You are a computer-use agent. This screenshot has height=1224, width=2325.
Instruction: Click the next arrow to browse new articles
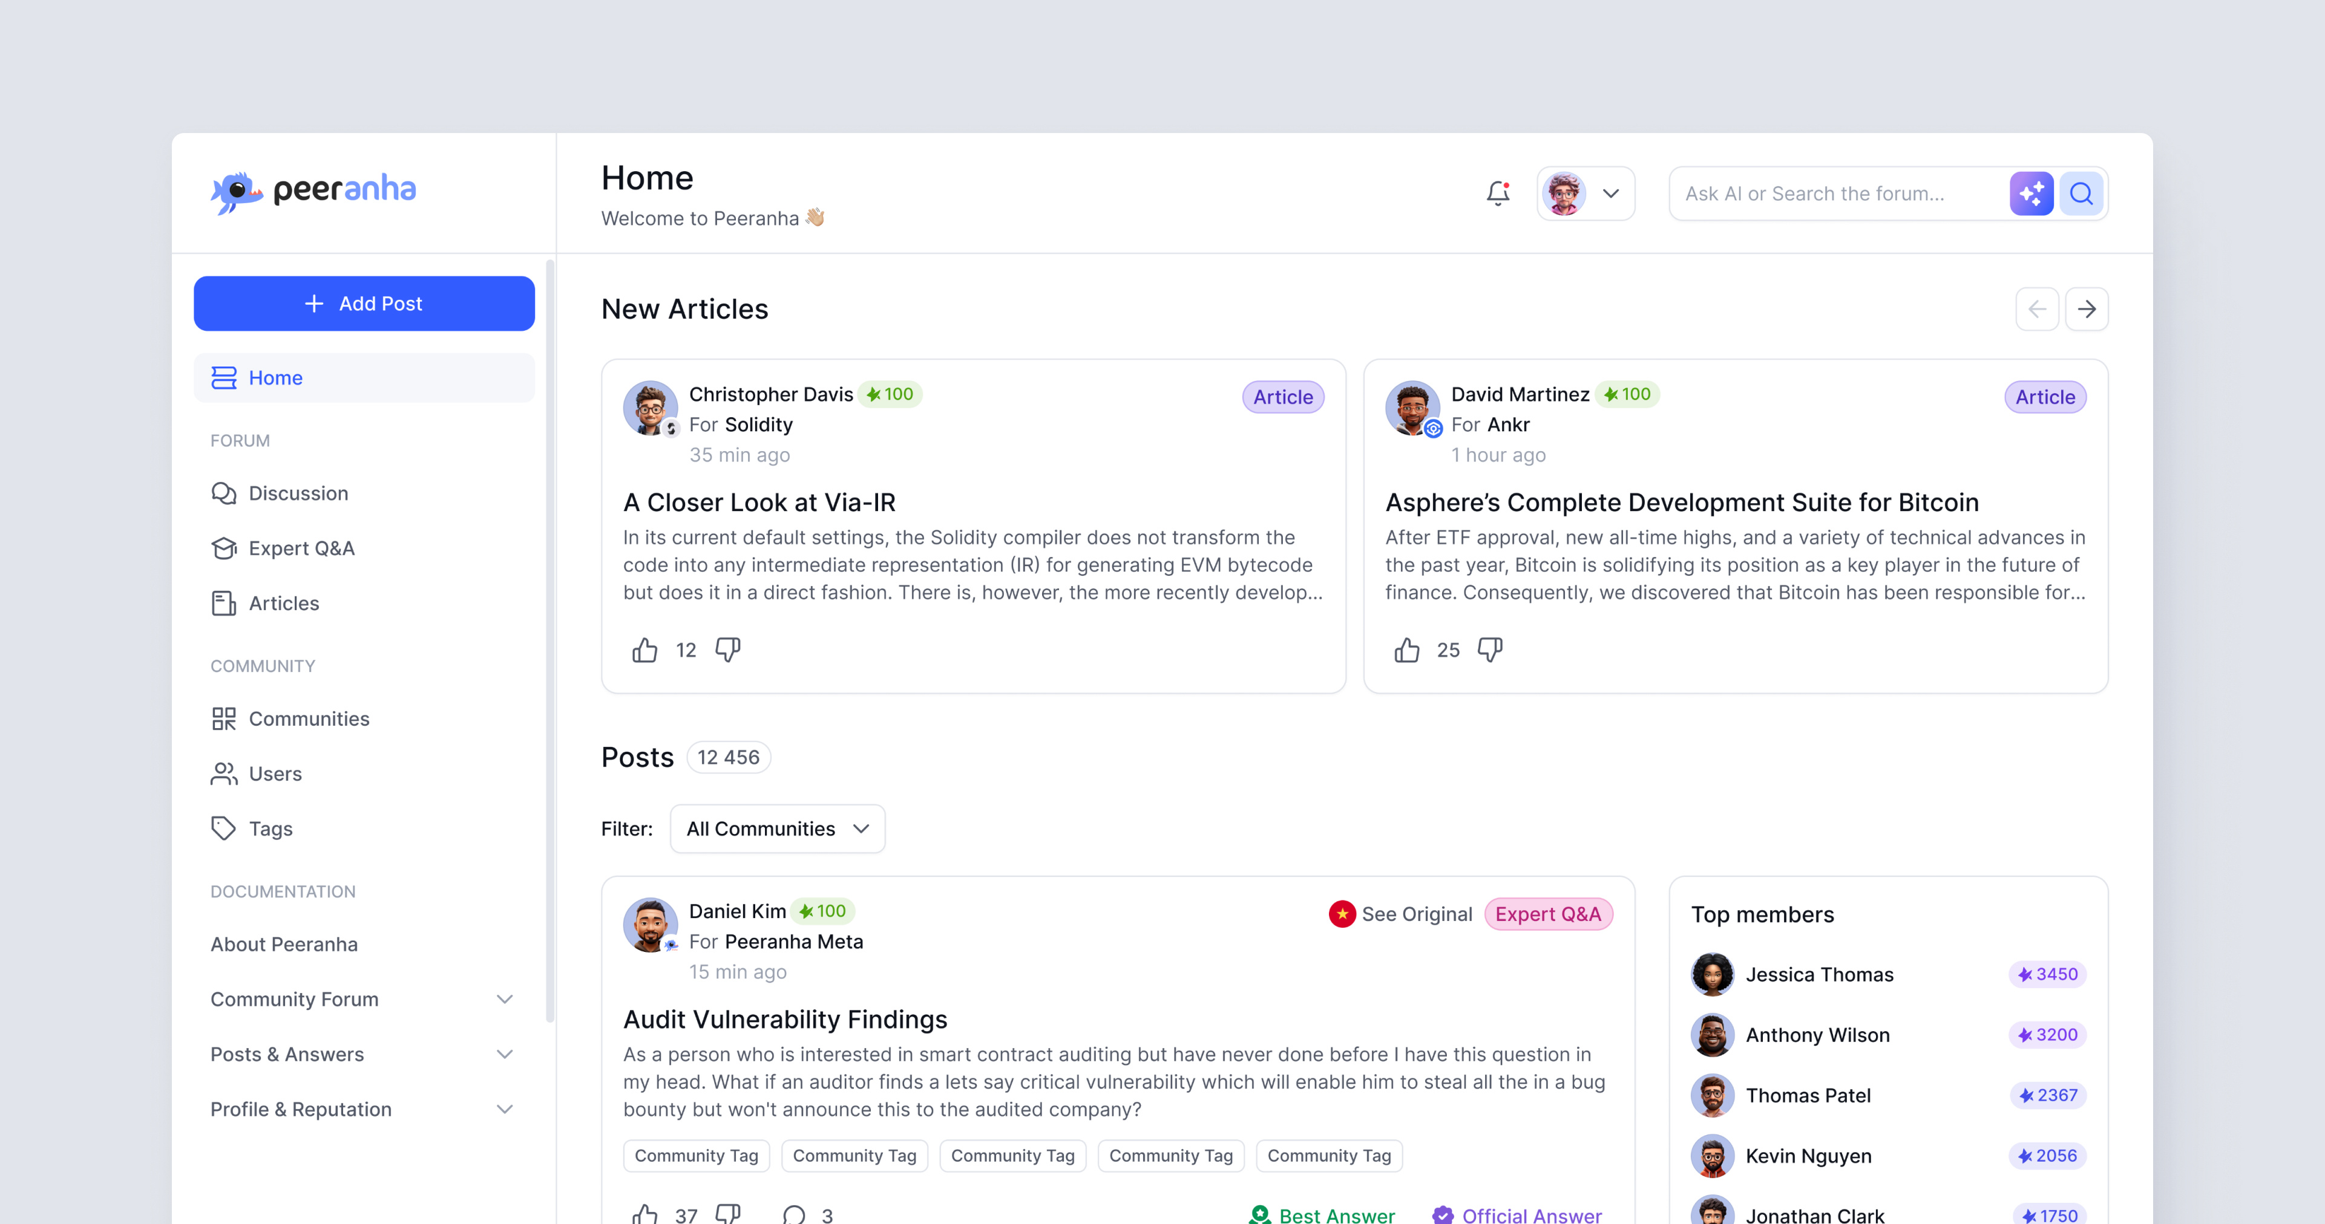click(2087, 307)
